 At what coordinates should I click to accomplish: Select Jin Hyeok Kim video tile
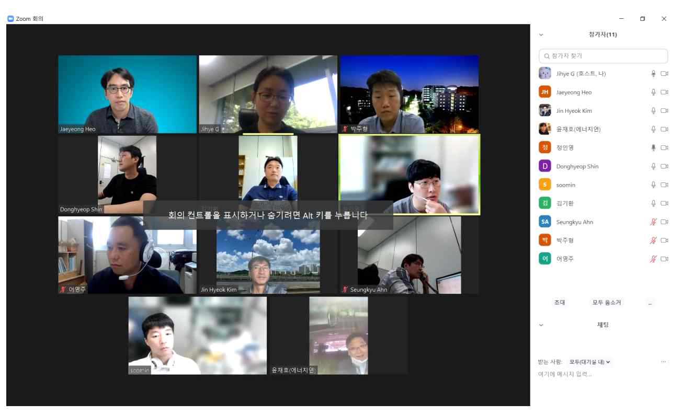[268, 255]
